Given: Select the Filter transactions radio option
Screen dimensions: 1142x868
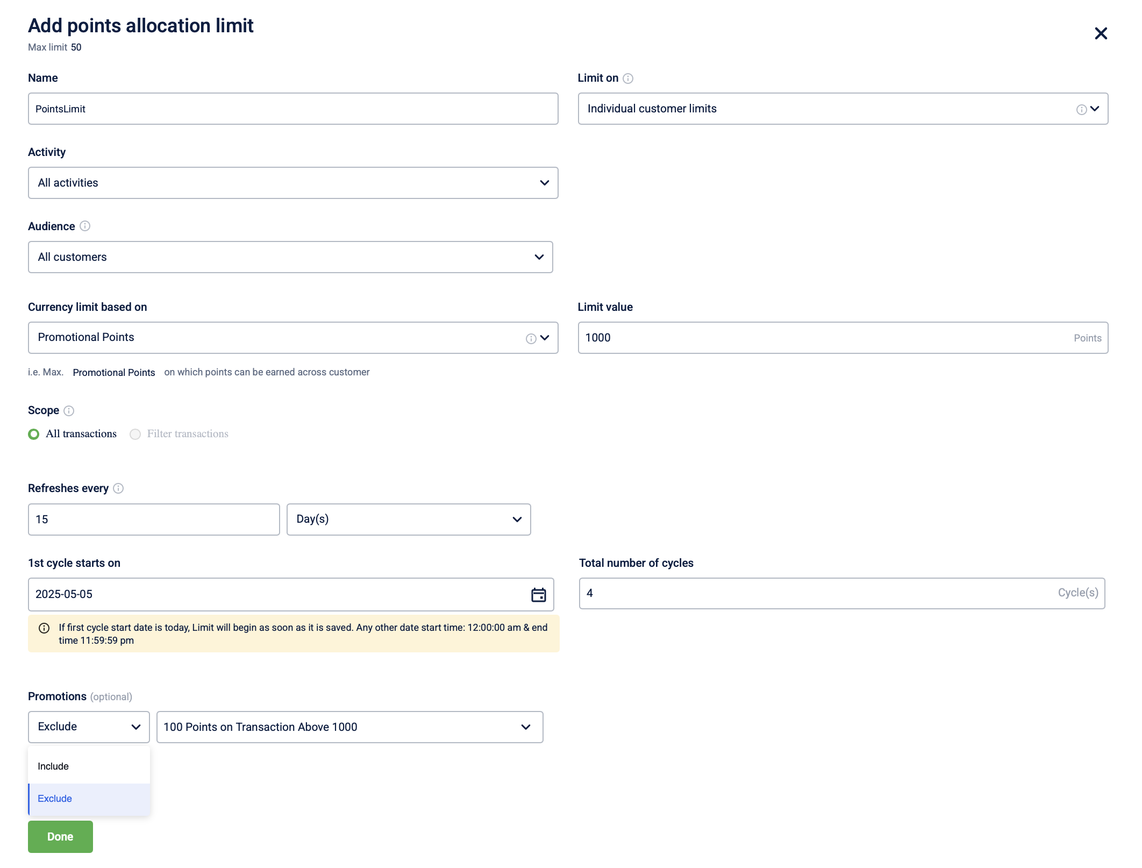Looking at the screenshot, I should pos(135,434).
